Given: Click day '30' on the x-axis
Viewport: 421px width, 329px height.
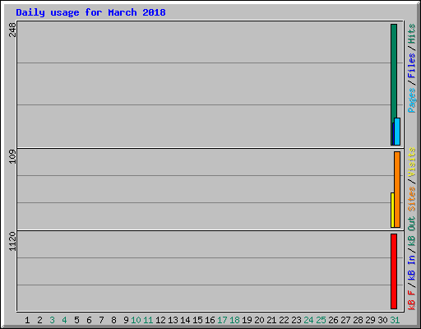Looking at the screenshot, I should tap(382, 320).
